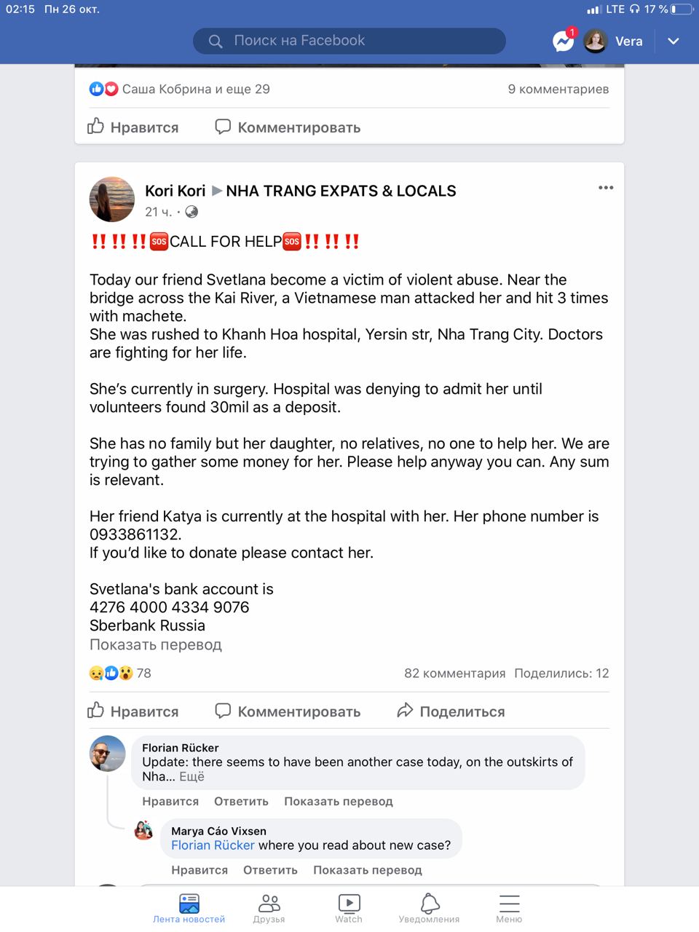Screen dimensions: 699x932
Task: Open Друзья friends tab
Action: tap(269, 908)
